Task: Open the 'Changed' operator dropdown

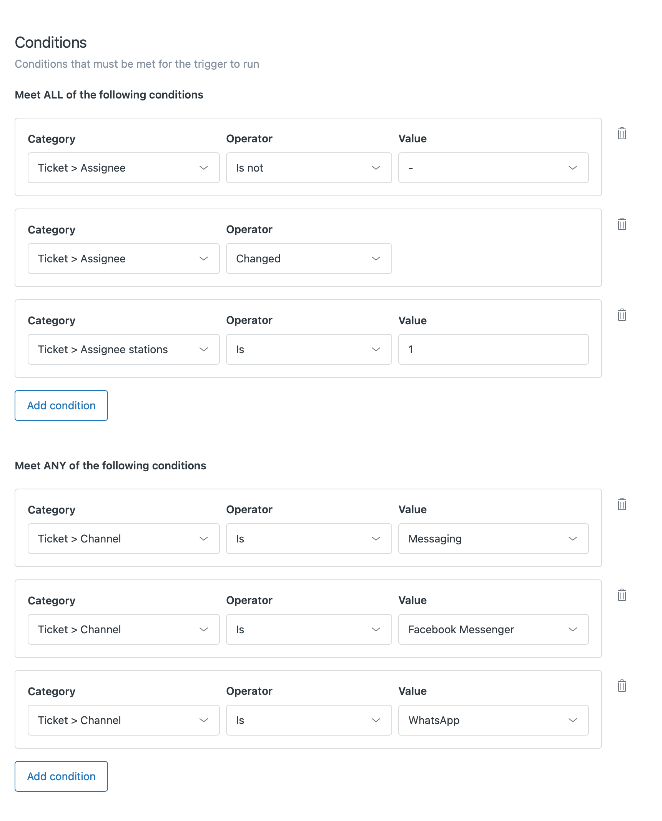Action: tap(309, 259)
